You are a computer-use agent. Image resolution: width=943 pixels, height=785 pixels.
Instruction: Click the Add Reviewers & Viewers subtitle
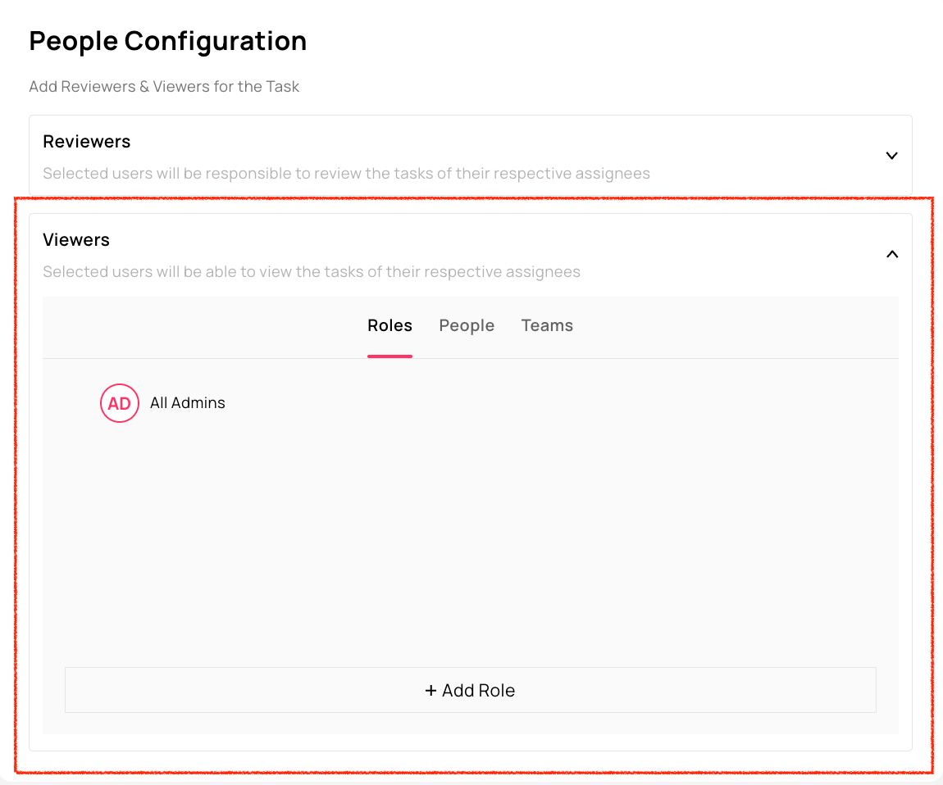click(x=164, y=87)
